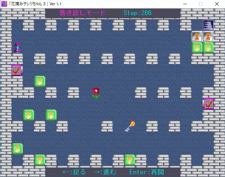Click the Step:266 counter
This screenshot has height=177, width=225.
point(138,13)
